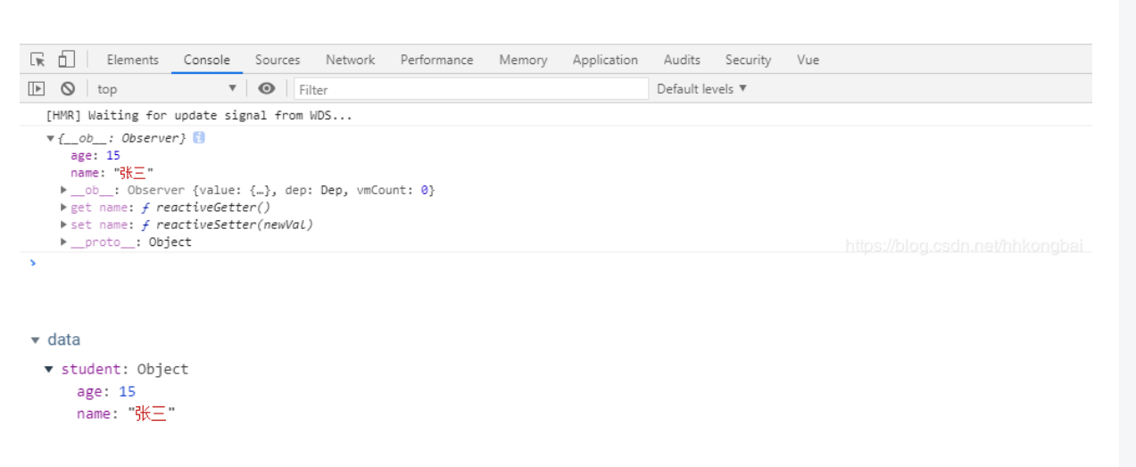Open the Default levels dropdown

(x=702, y=88)
